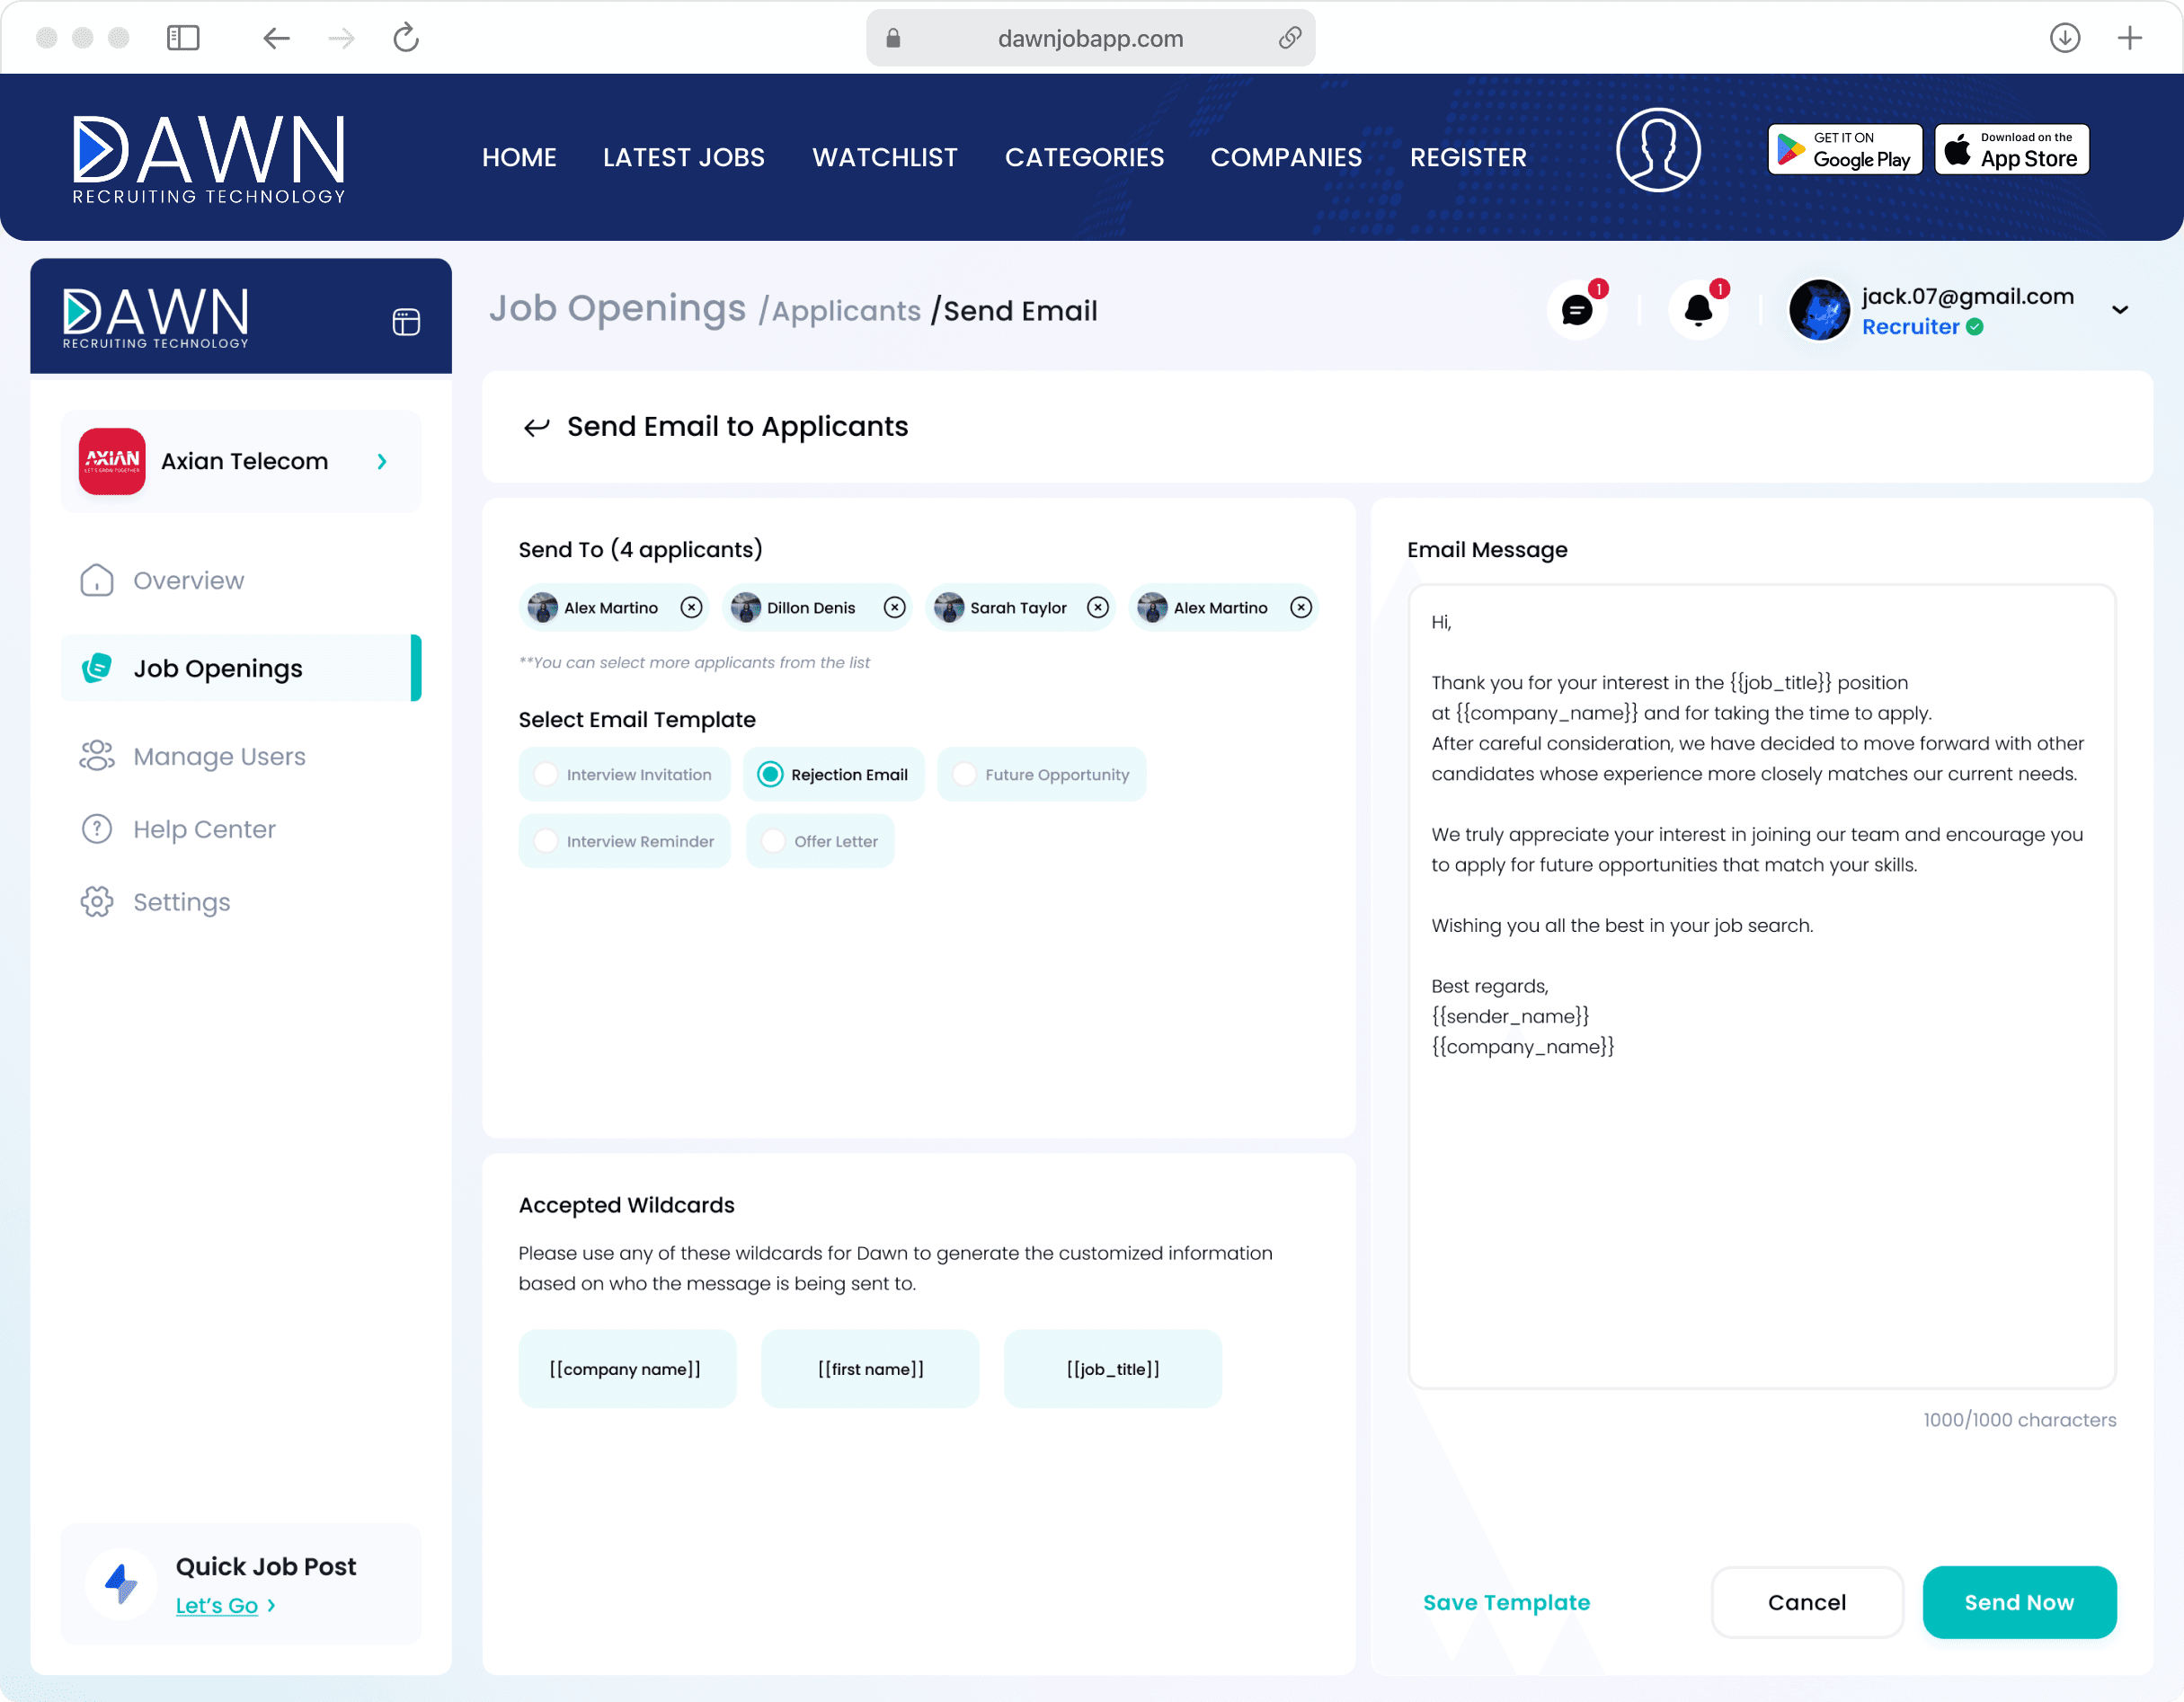2184x1702 pixels.
Task: Remove Sarah Taylor from recipients
Action: [x=1098, y=608]
